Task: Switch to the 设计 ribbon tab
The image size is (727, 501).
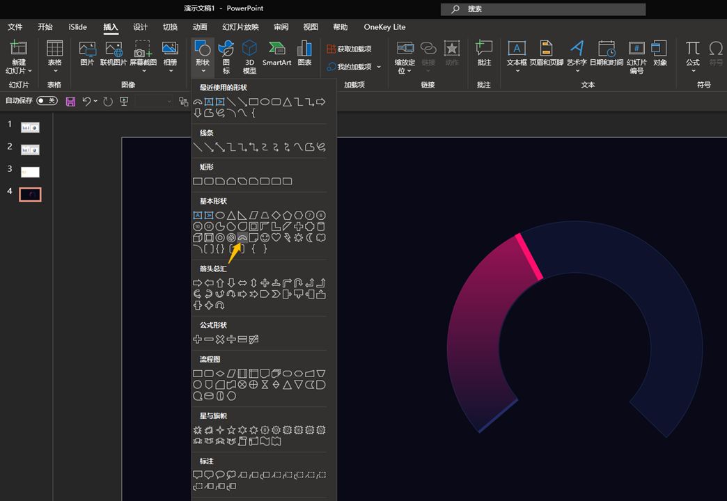Action: [140, 27]
